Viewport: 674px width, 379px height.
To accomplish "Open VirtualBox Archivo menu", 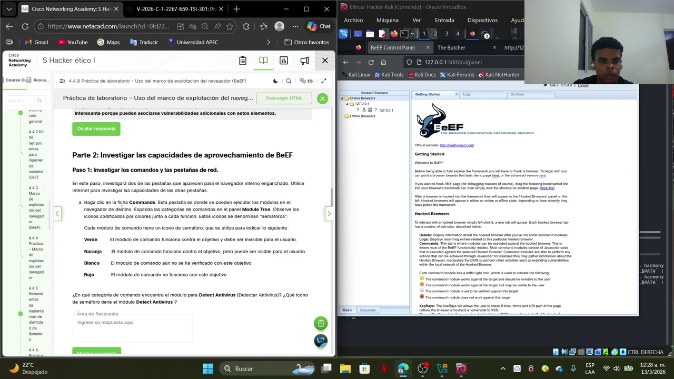I will pos(353,20).
